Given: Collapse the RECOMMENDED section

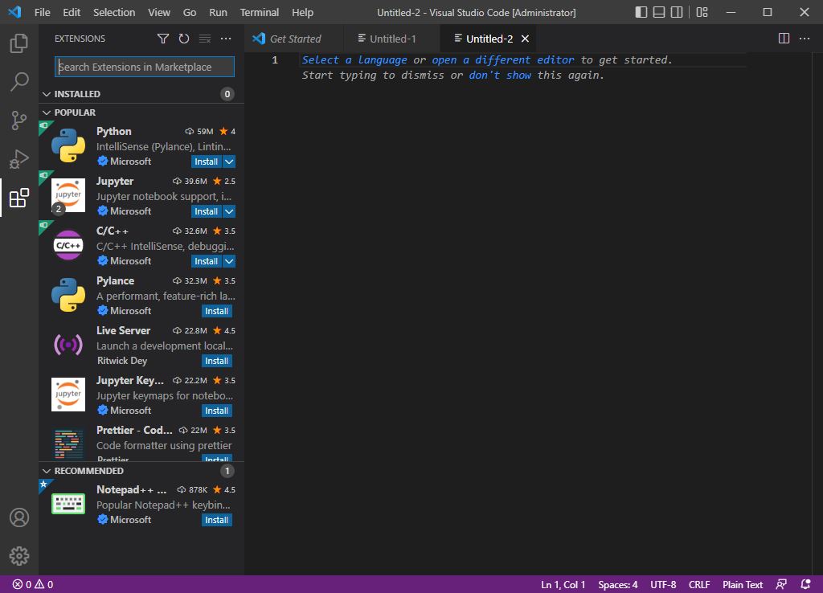Looking at the screenshot, I should click(47, 471).
